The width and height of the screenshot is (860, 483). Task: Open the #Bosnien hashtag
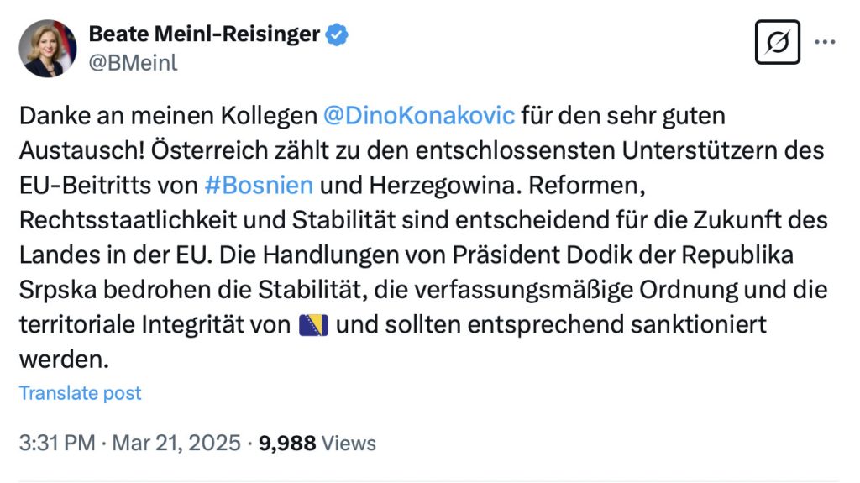(x=259, y=184)
